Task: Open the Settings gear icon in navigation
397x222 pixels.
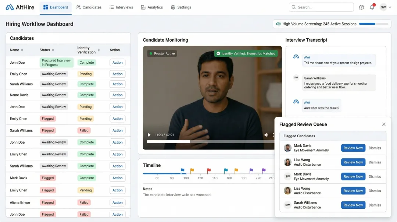Action: [172, 7]
